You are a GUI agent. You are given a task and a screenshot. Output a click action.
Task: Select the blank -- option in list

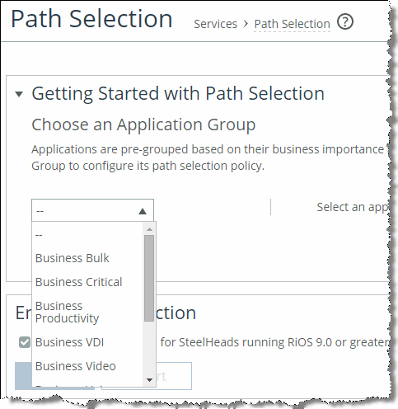click(39, 235)
